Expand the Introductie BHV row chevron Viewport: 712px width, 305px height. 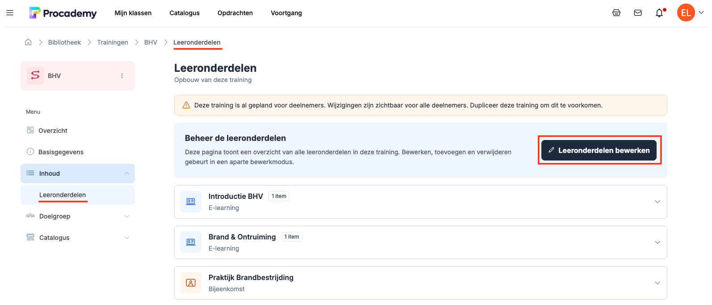point(657,202)
